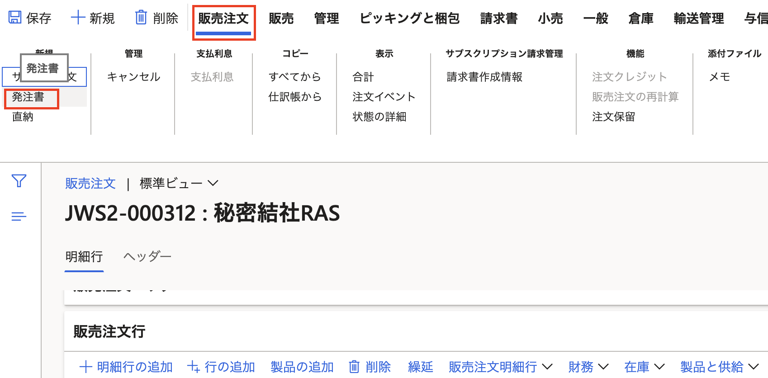Switch to the 明細行 tab
The image size is (768, 378).
coord(84,257)
